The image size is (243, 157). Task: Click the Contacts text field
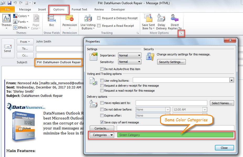pos(176,128)
